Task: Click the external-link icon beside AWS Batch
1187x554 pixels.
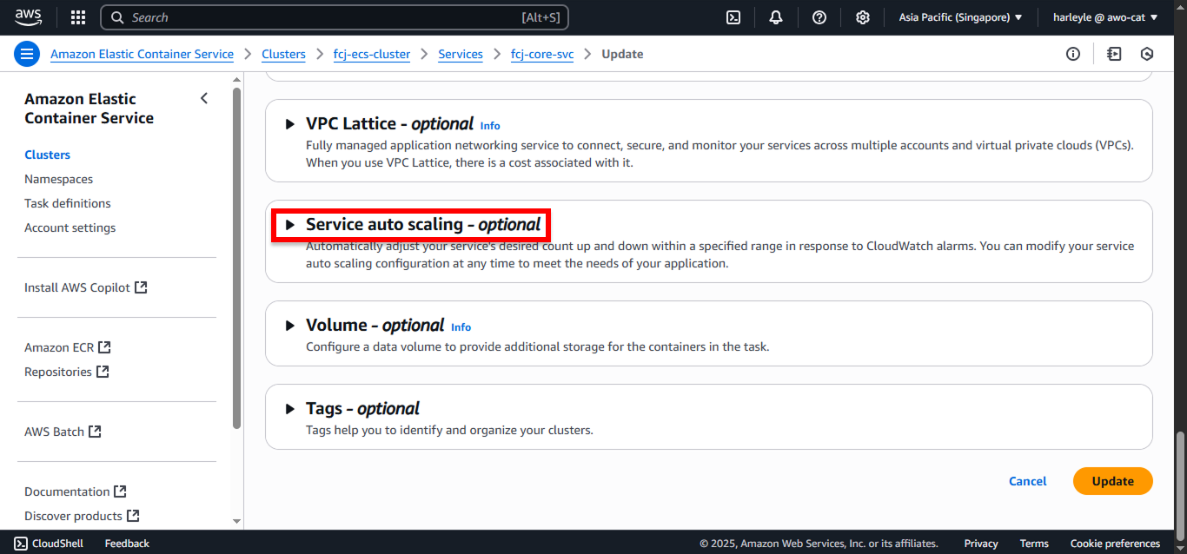Action: click(x=95, y=431)
